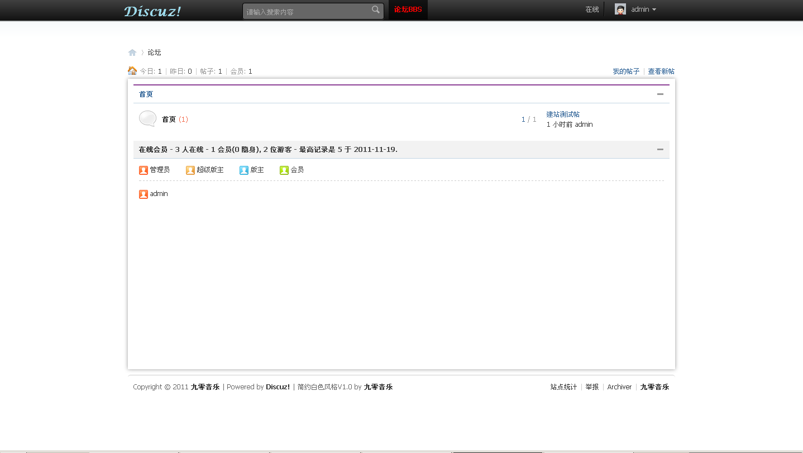
Task: Open the 首页 category header link
Action: tap(146, 94)
